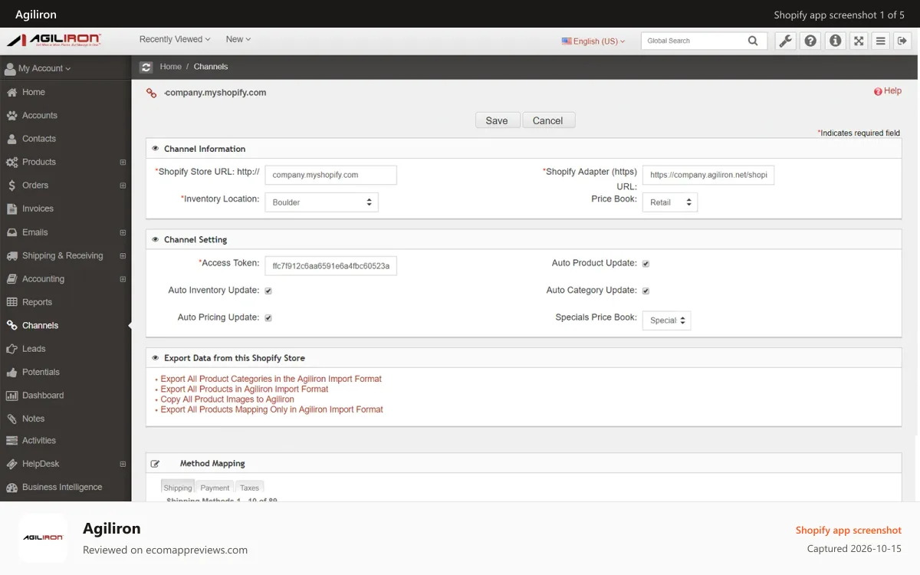
Task: Go to Home in the breadcrumb
Action: [x=171, y=67]
